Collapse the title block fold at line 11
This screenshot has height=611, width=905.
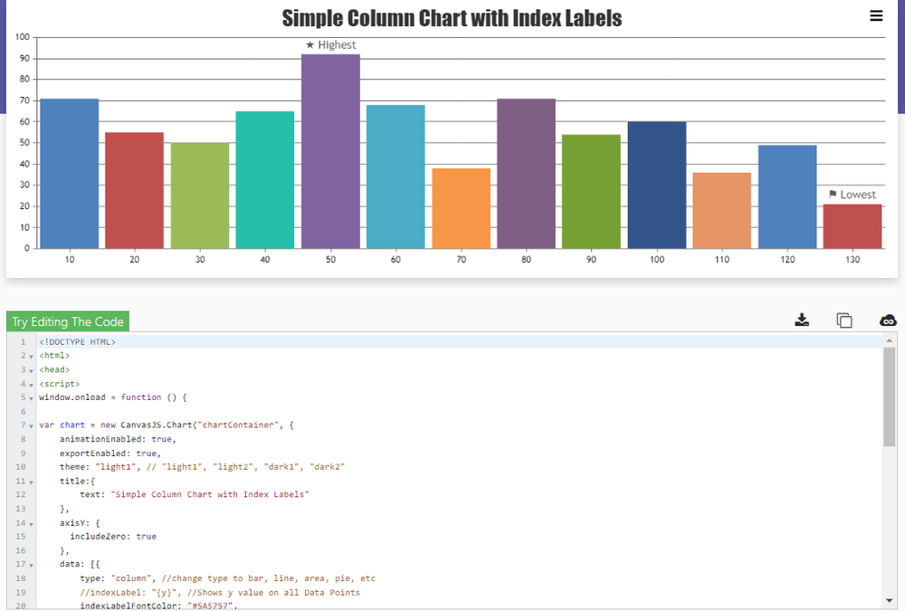coord(30,481)
